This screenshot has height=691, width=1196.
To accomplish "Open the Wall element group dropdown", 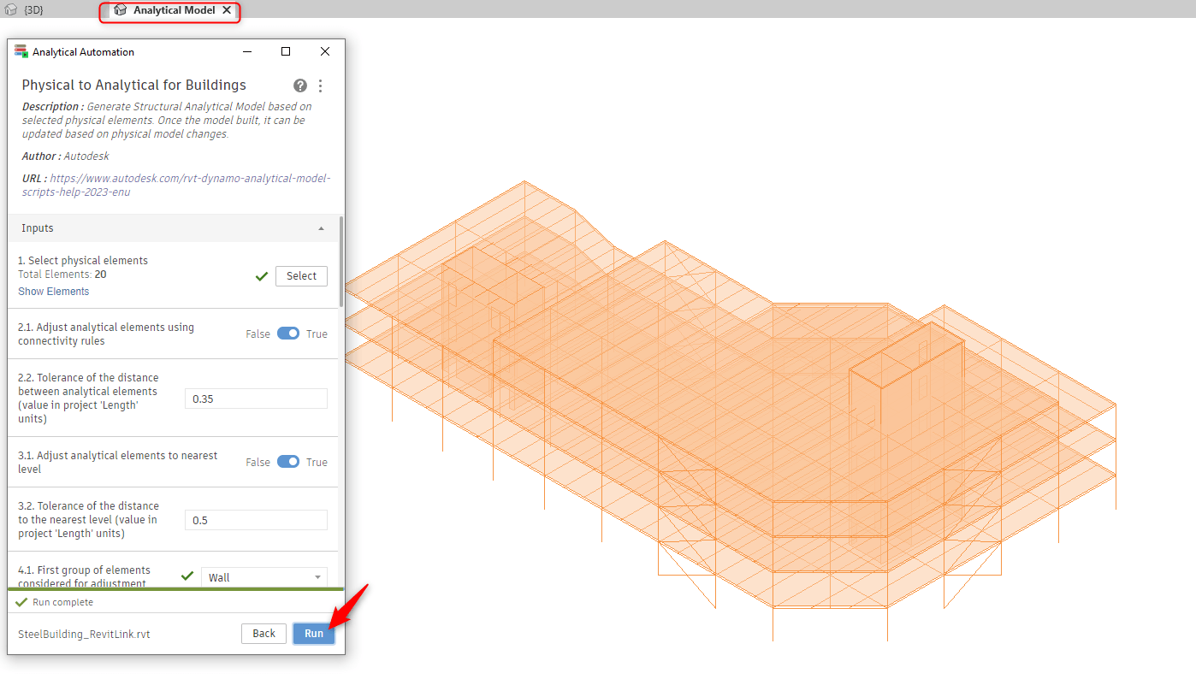I will coord(264,577).
